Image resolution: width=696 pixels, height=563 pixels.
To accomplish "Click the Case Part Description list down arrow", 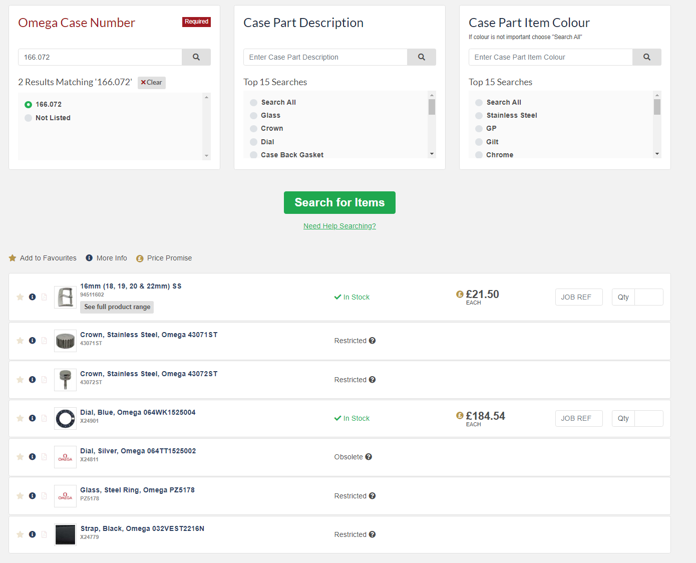I will 432,154.
